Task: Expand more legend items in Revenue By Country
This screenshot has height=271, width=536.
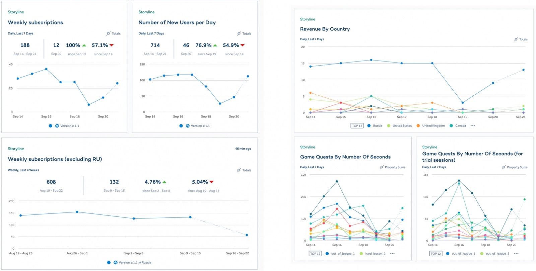Action: pyautogui.click(x=473, y=126)
